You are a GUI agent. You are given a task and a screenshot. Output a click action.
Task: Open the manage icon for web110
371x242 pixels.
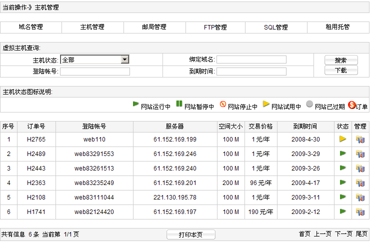360,139
